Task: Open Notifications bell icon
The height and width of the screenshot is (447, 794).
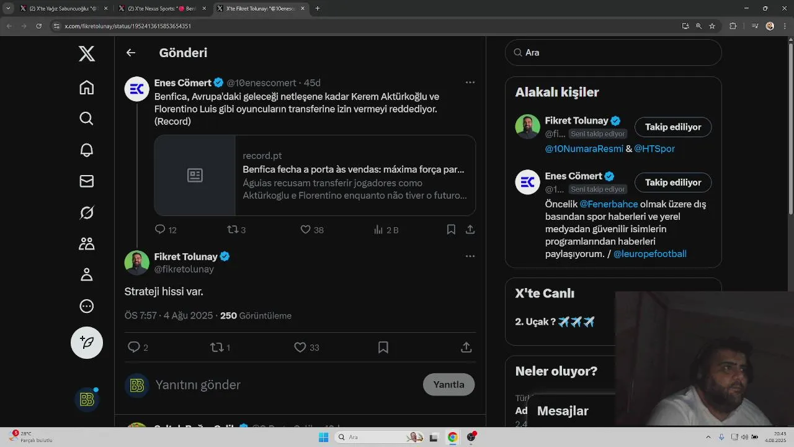Action: coord(87,150)
